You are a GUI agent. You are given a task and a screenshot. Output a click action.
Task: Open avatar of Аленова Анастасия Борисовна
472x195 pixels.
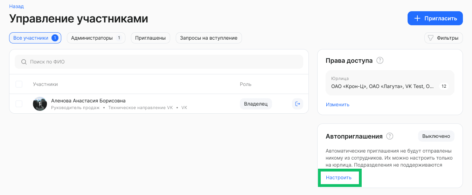[x=40, y=104]
